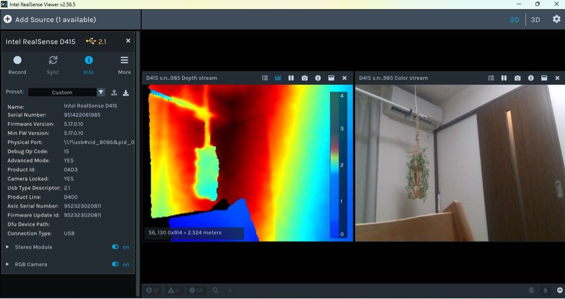The height and width of the screenshot is (299, 565).
Task: Click the depth color scale bar
Action: 337,165
